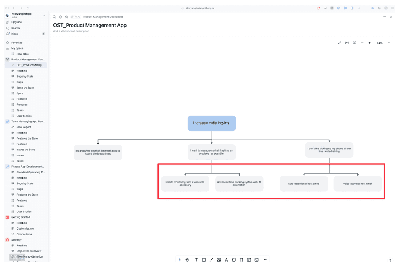
Task: Pick the rectangle shape tool
Action: click(204, 260)
